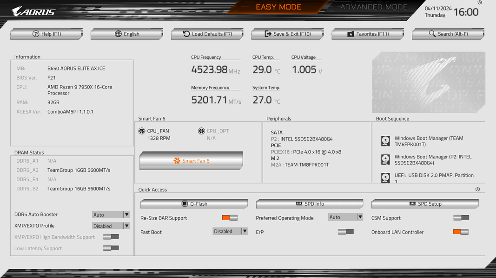Toggle Onboard LAN Controller switch
The image size is (496, 278).
pyautogui.click(x=461, y=232)
